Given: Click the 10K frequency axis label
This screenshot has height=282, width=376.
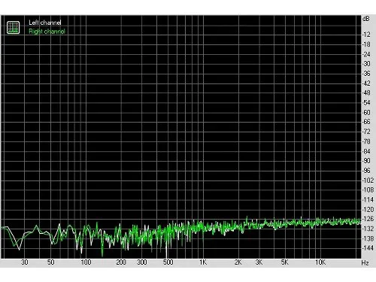Looking at the screenshot, I should [320, 262].
